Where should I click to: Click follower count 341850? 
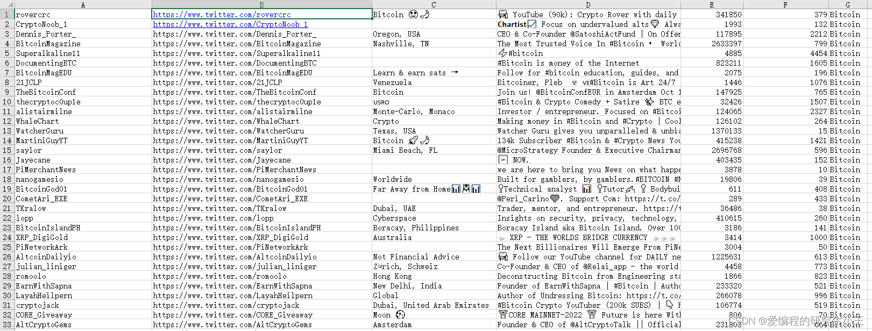coord(712,15)
